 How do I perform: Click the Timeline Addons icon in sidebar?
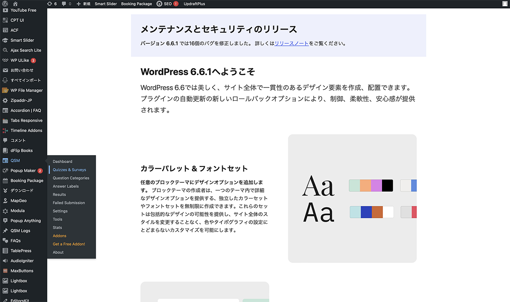click(x=5, y=130)
